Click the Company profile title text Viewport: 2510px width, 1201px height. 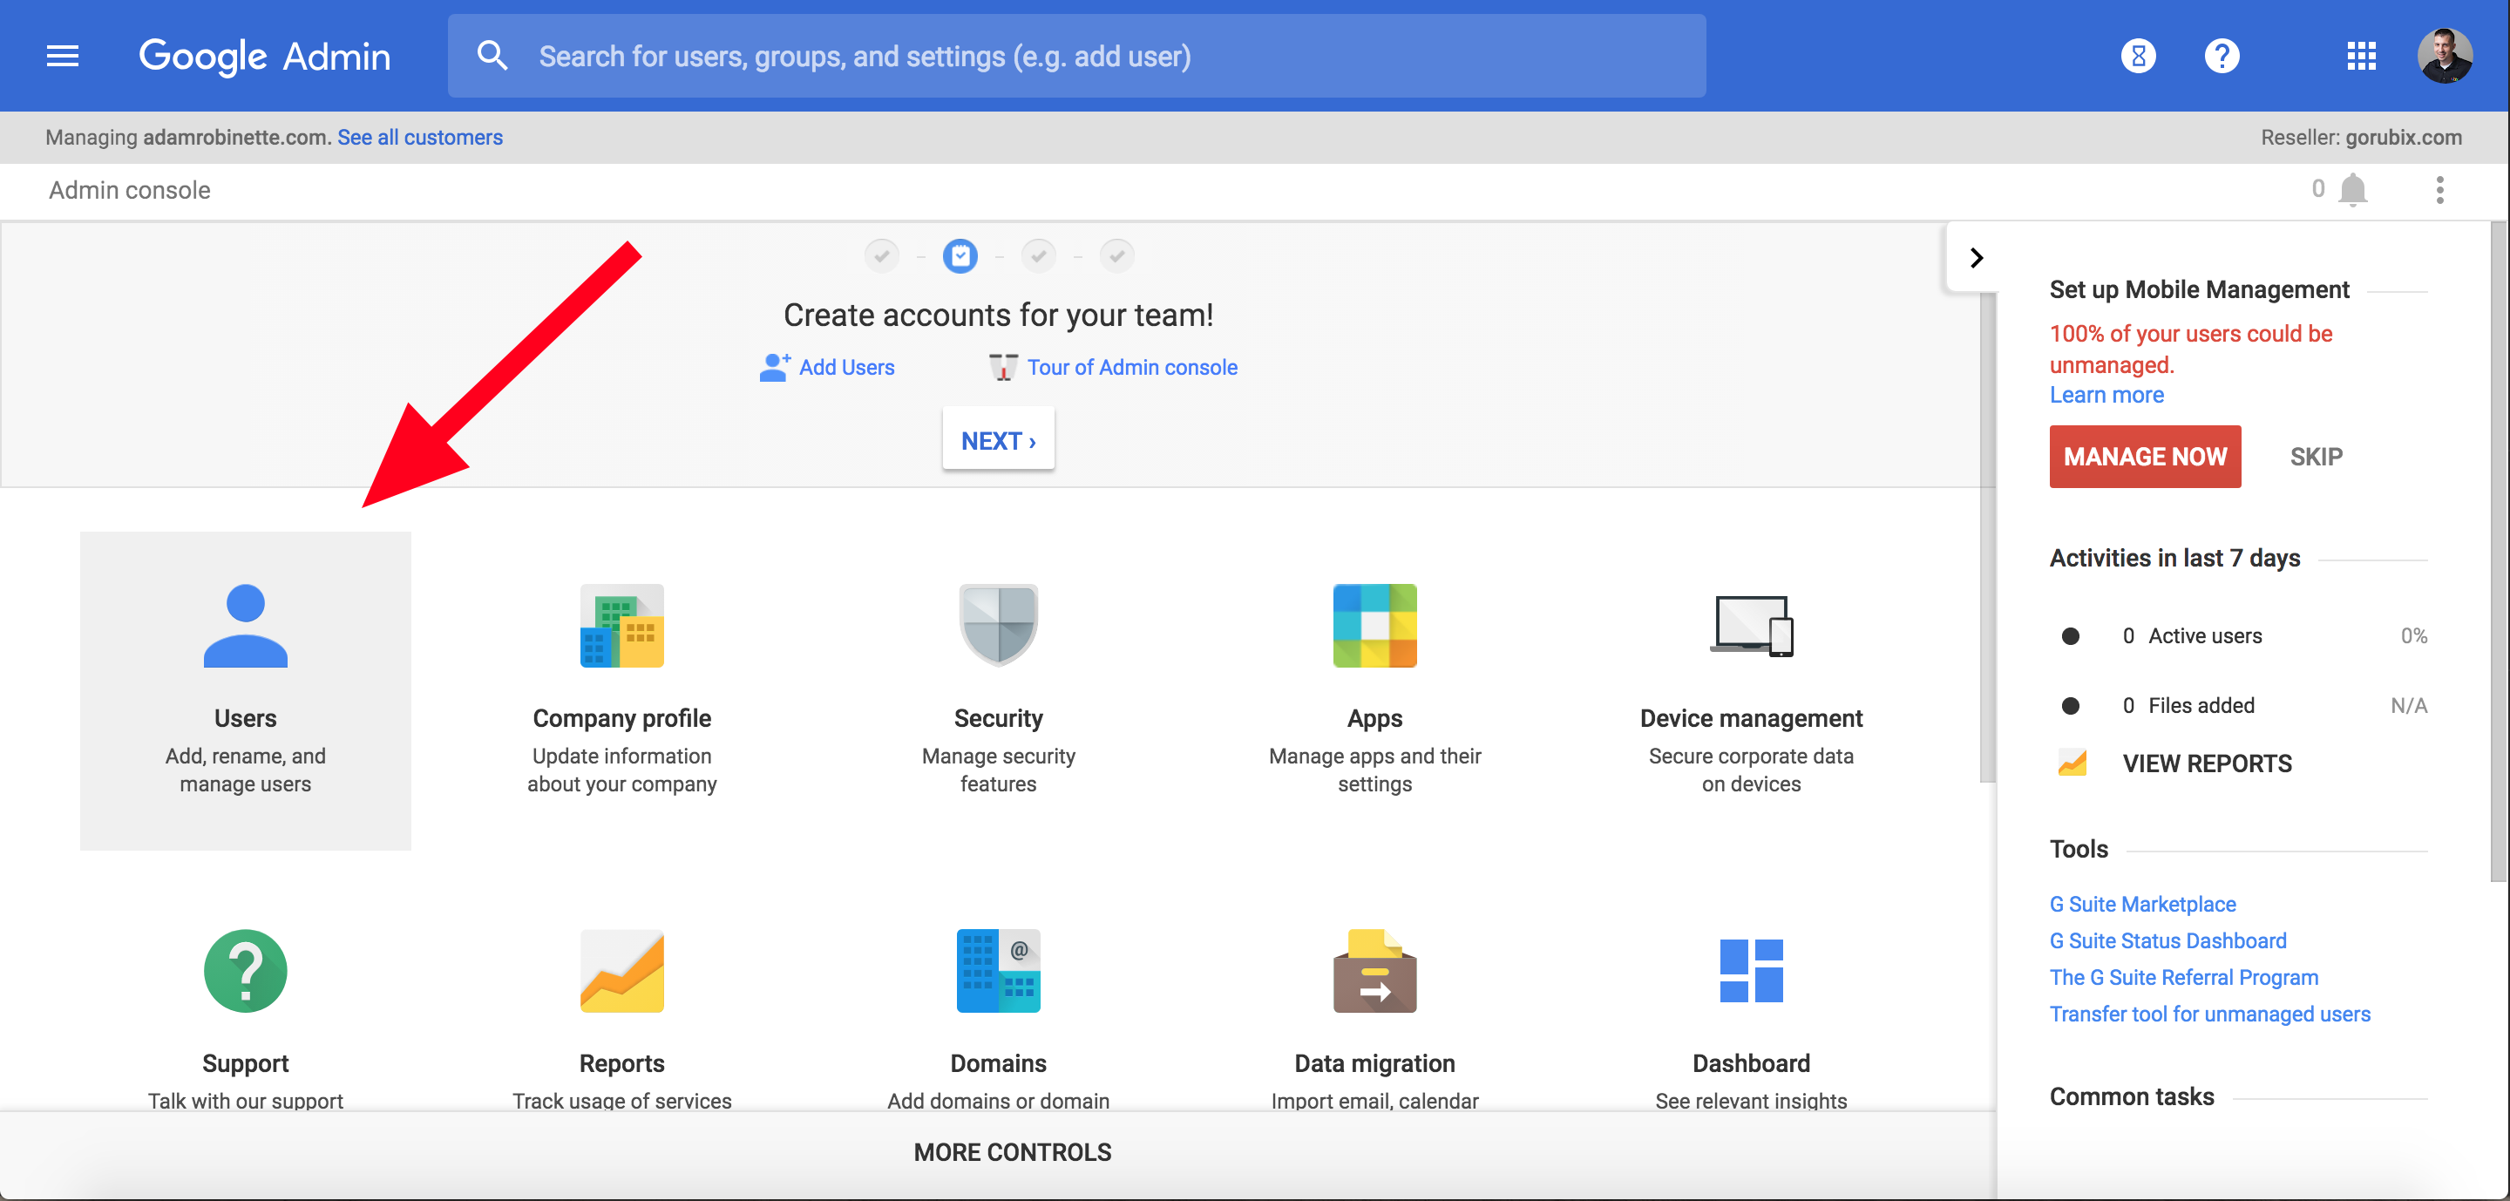coord(621,718)
